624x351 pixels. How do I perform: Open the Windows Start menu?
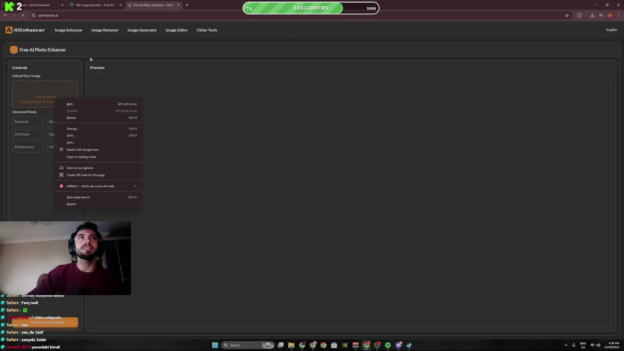pos(215,345)
